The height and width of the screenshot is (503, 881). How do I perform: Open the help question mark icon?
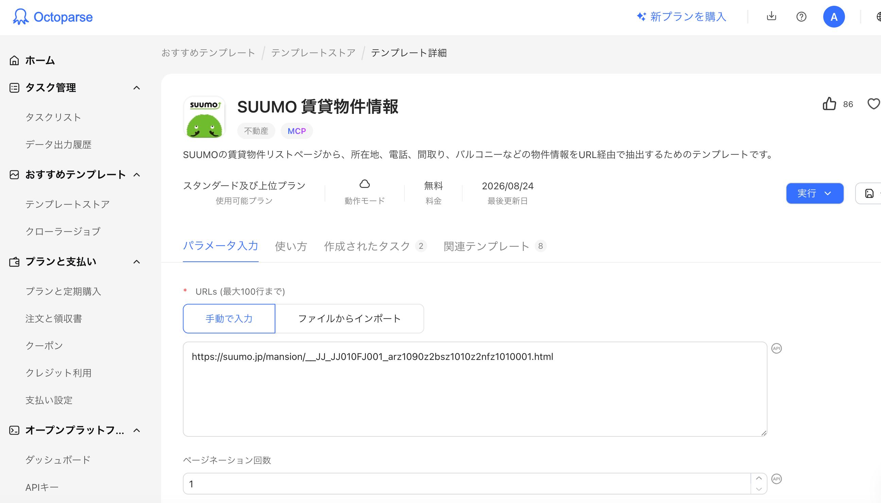pos(801,17)
